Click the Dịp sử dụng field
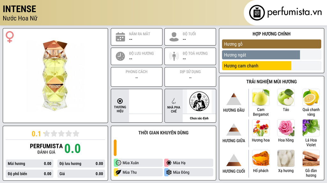The image size is (327, 183). click(x=190, y=77)
